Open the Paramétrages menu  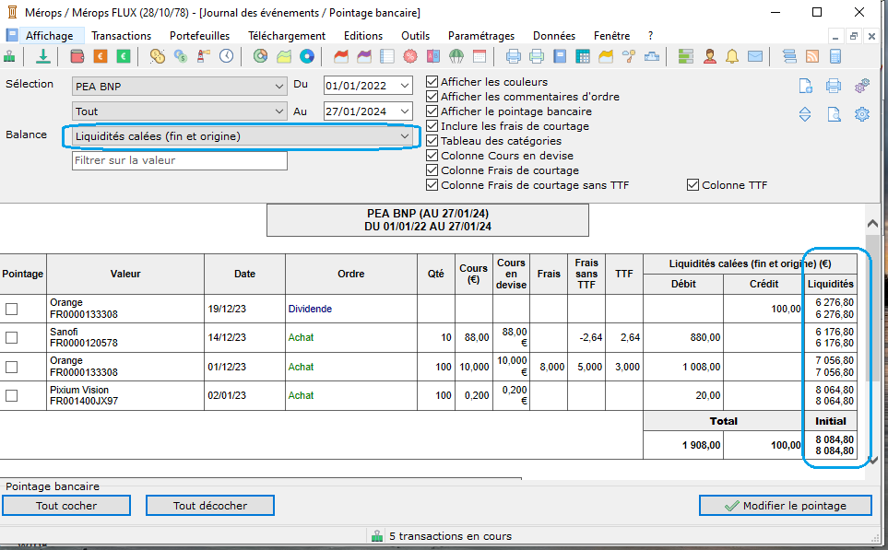pos(481,36)
